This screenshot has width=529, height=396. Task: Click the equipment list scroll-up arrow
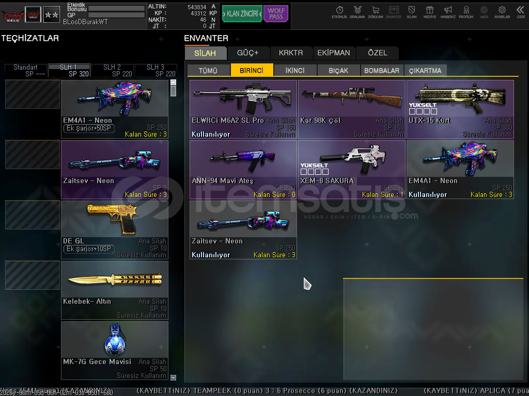click(x=174, y=82)
